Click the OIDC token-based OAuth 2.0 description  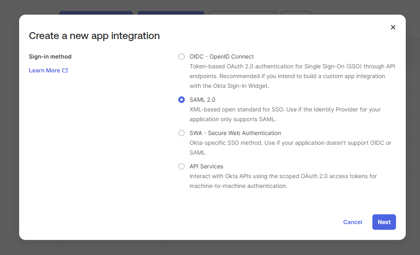click(x=292, y=76)
